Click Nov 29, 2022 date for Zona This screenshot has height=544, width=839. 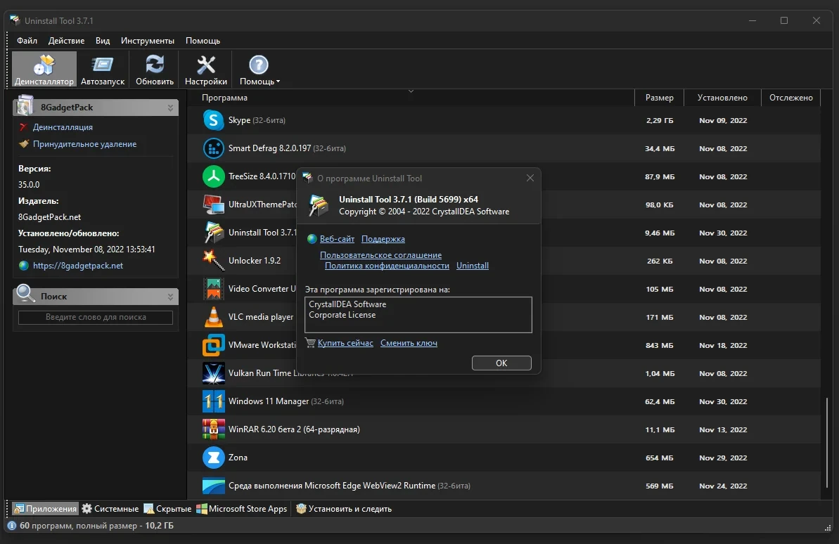(723, 458)
